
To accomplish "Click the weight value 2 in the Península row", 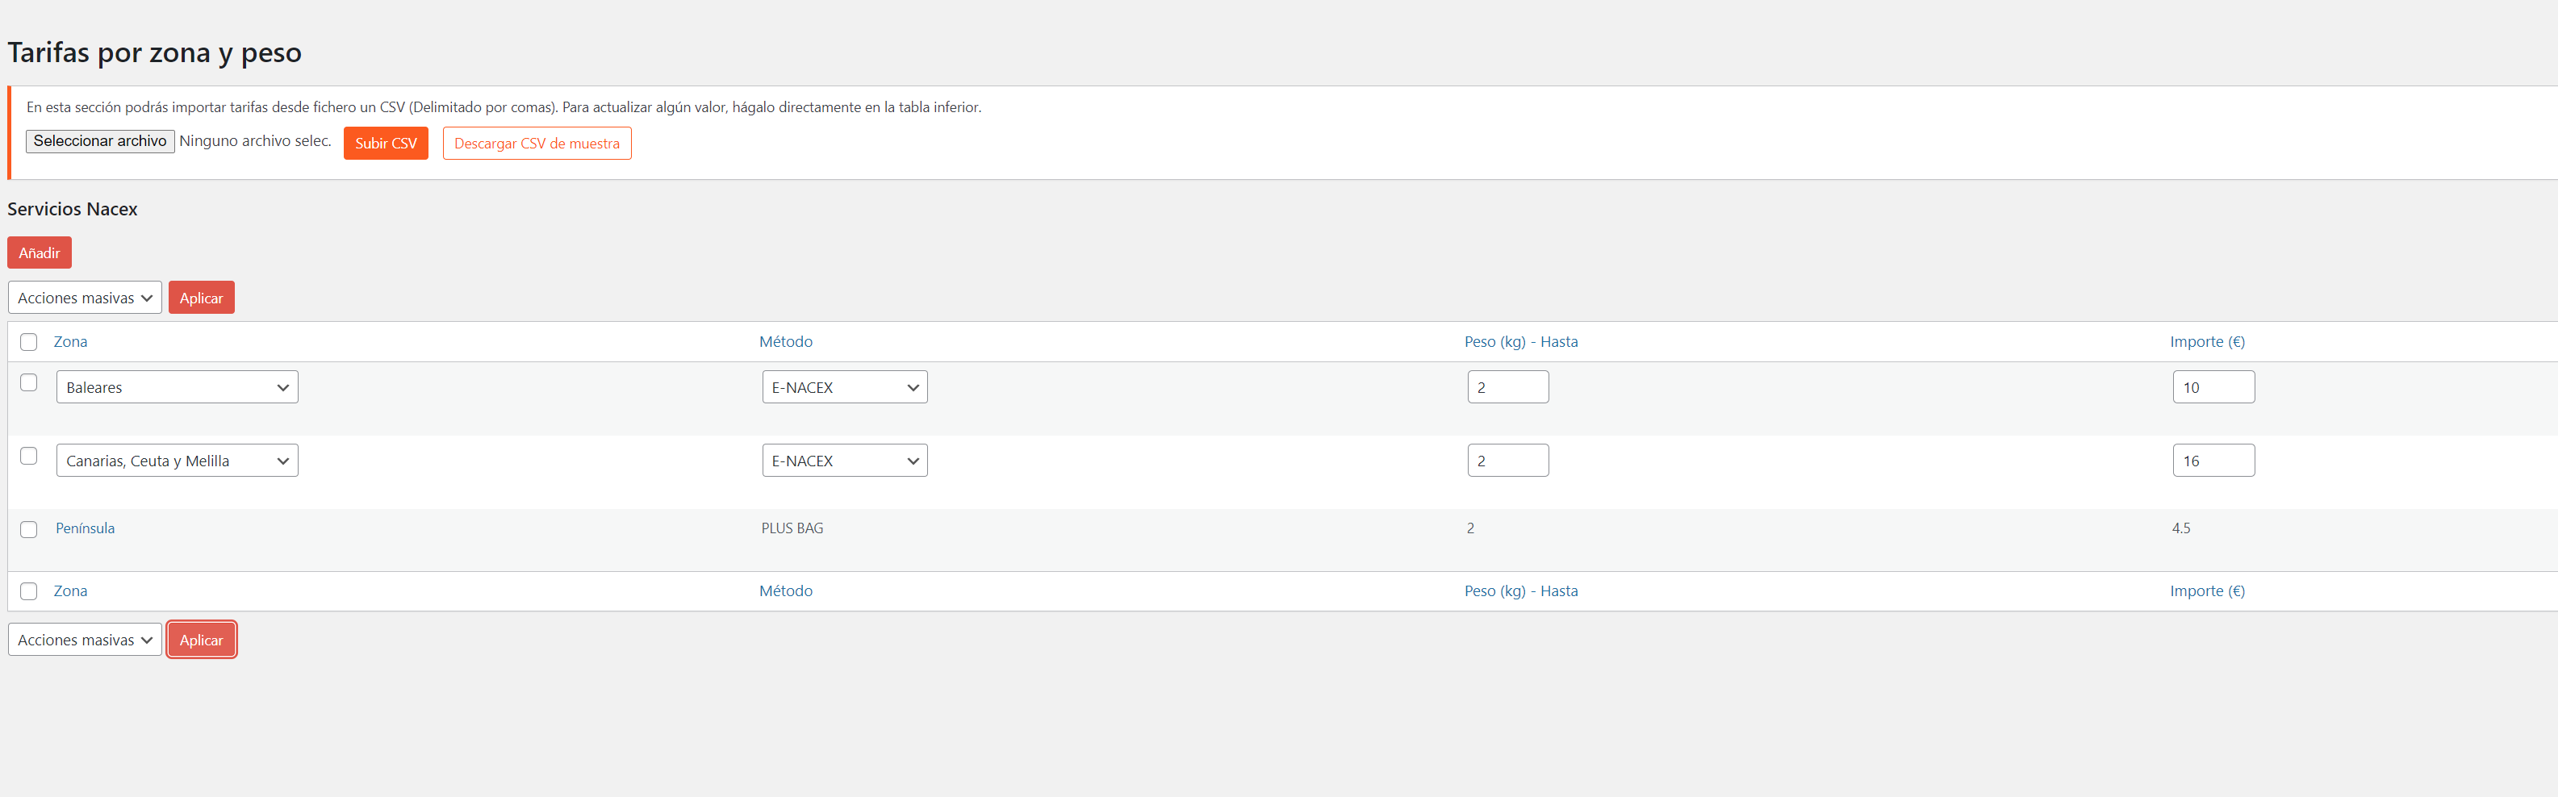I will pyautogui.click(x=1471, y=528).
